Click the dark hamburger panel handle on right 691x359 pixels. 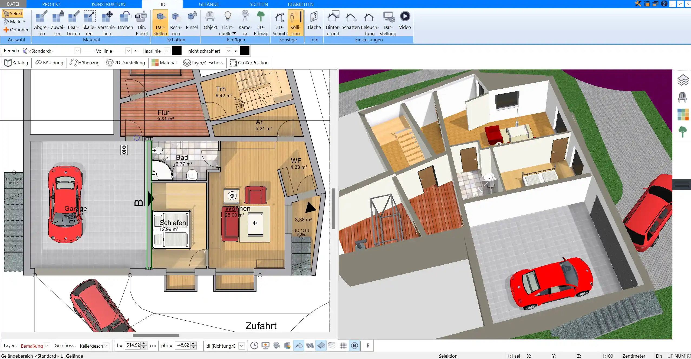(x=682, y=184)
